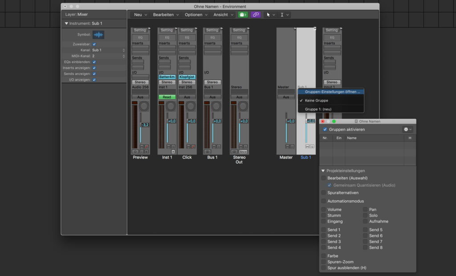
Task: Click the Sub 1 waveform symbol icon
Action: point(98,35)
